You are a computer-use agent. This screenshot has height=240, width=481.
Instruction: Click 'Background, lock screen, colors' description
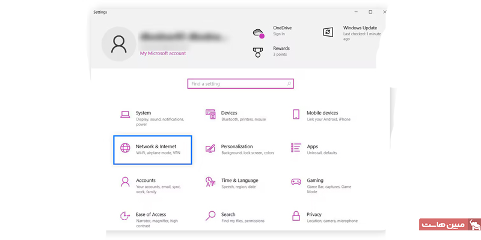[248, 153]
